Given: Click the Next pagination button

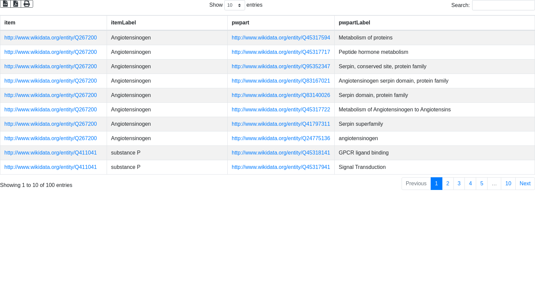Looking at the screenshot, I should coord(525,184).
